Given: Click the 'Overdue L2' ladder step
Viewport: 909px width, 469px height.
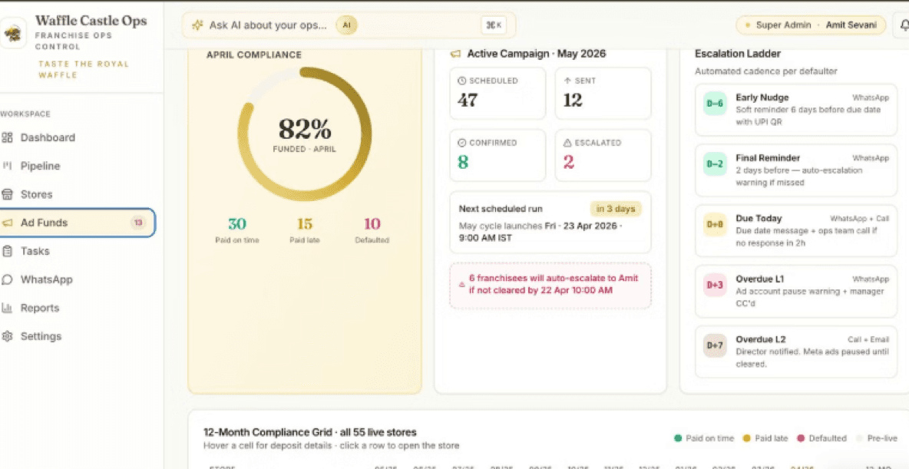Looking at the screenshot, I should coord(796,352).
